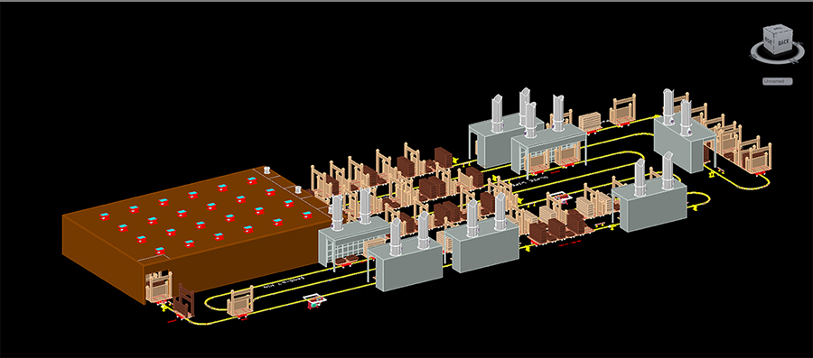The width and height of the screenshot is (813, 358).
Task: Select the lone kiln car on front track loop
Action: (239, 303)
